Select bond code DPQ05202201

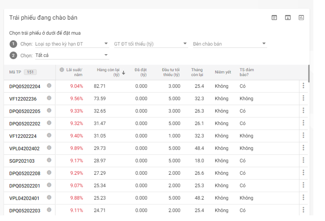coord(24,186)
